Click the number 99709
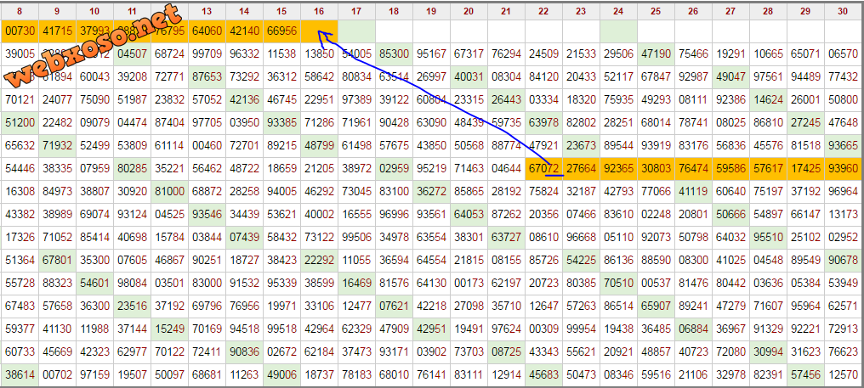The image size is (864, 388). coord(207,54)
